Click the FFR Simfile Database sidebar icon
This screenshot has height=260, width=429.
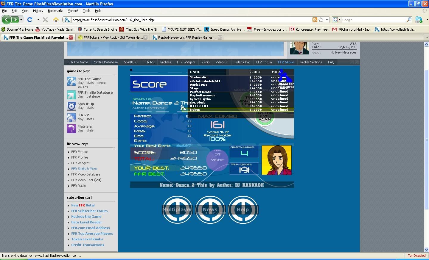click(x=71, y=95)
